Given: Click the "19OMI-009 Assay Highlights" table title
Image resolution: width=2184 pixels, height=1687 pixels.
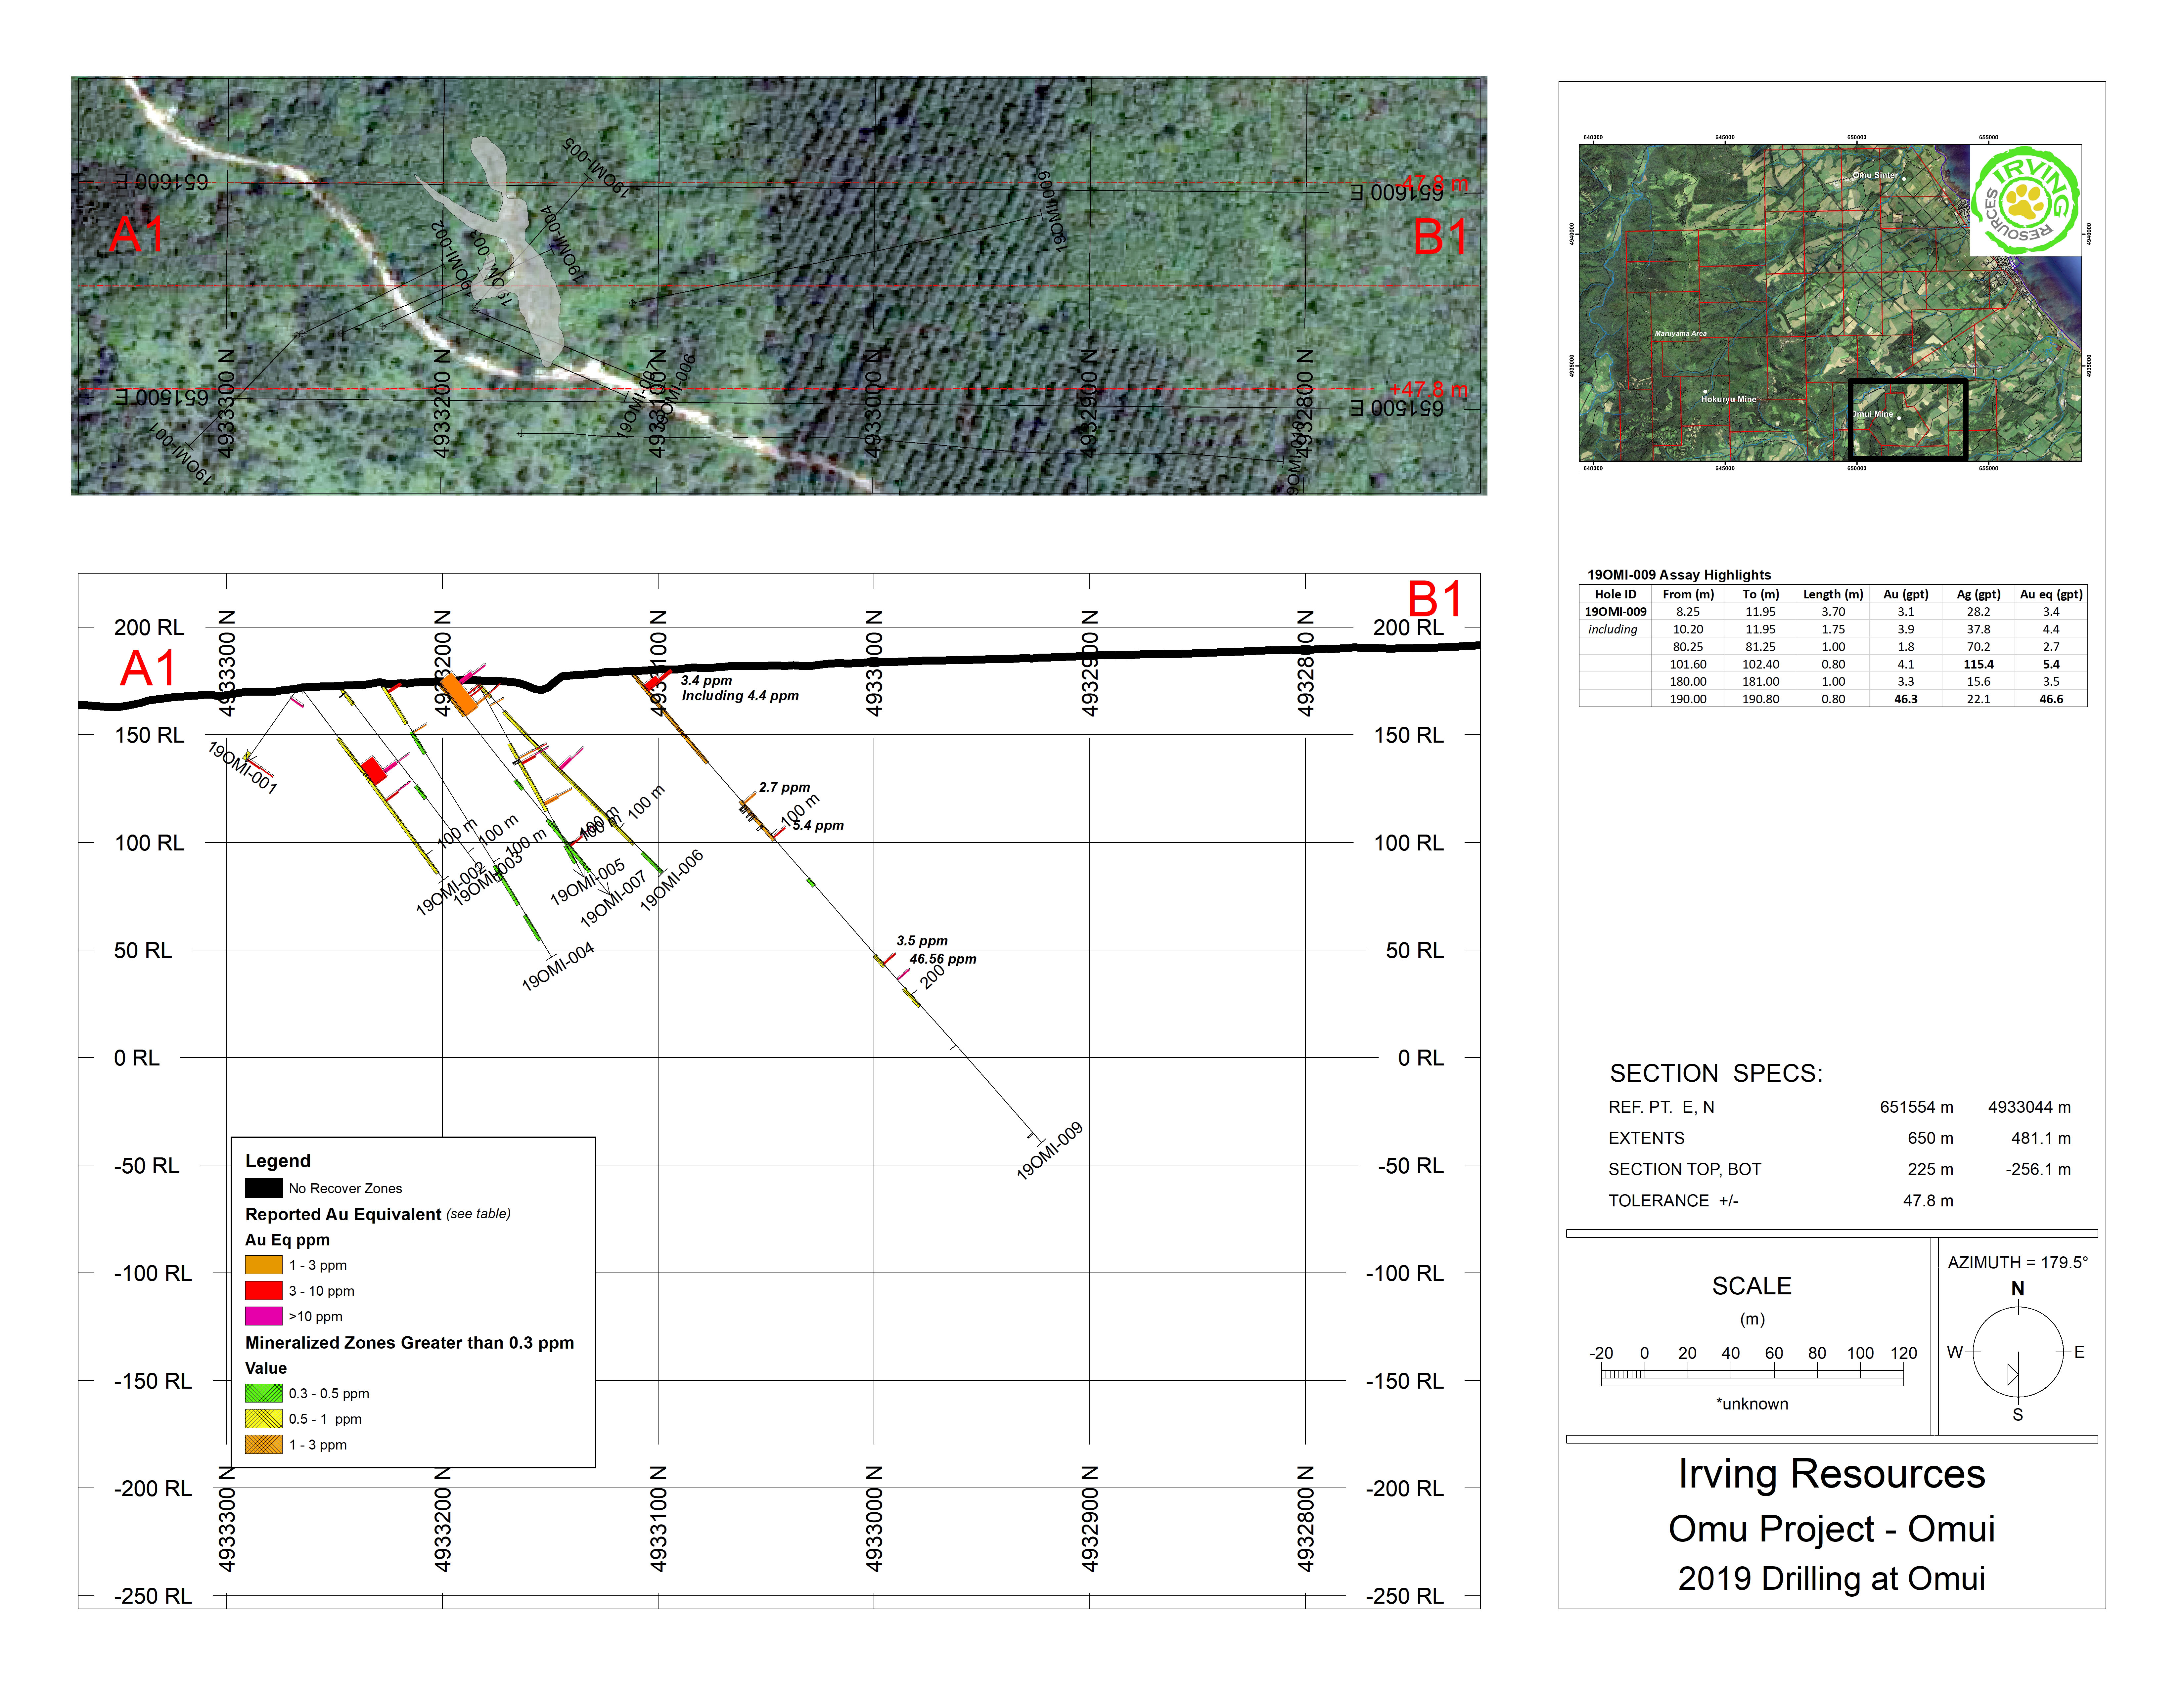Looking at the screenshot, I should click(x=1679, y=575).
